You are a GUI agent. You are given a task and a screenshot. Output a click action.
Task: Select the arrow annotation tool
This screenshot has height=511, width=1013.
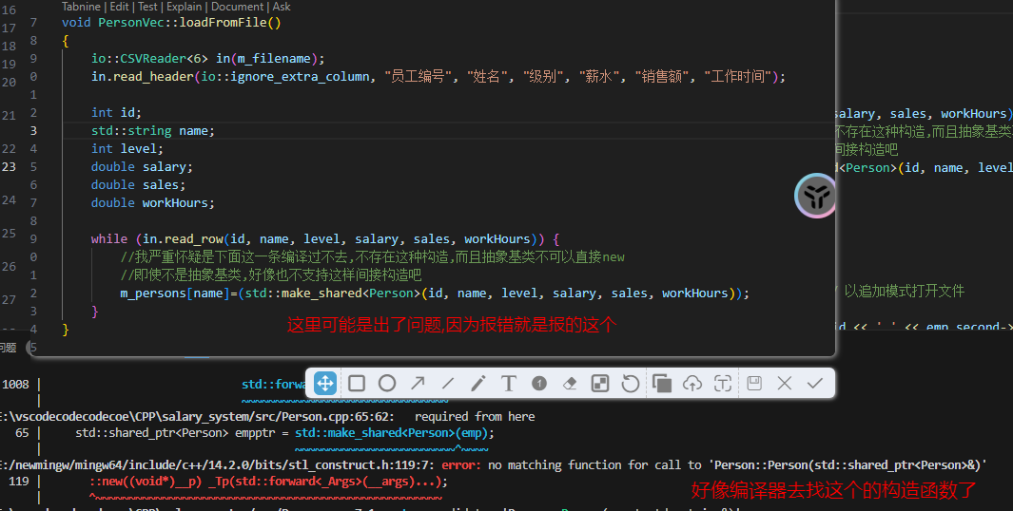(x=418, y=384)
